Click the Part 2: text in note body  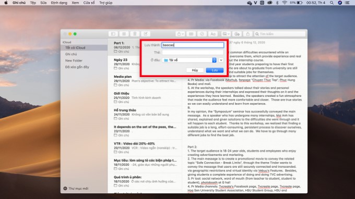tap(192, 147)
